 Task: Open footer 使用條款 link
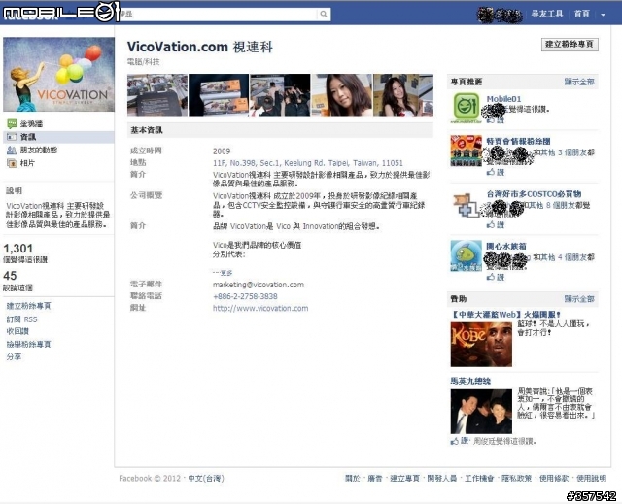(554, 479)
